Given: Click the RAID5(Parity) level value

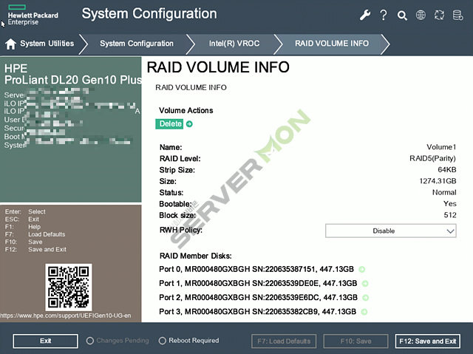Looking at the screenshot, I should tap(432, 159).
